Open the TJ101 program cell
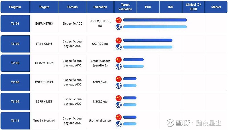228x130 pixels. pyautogui.click(x=15, y=24)
